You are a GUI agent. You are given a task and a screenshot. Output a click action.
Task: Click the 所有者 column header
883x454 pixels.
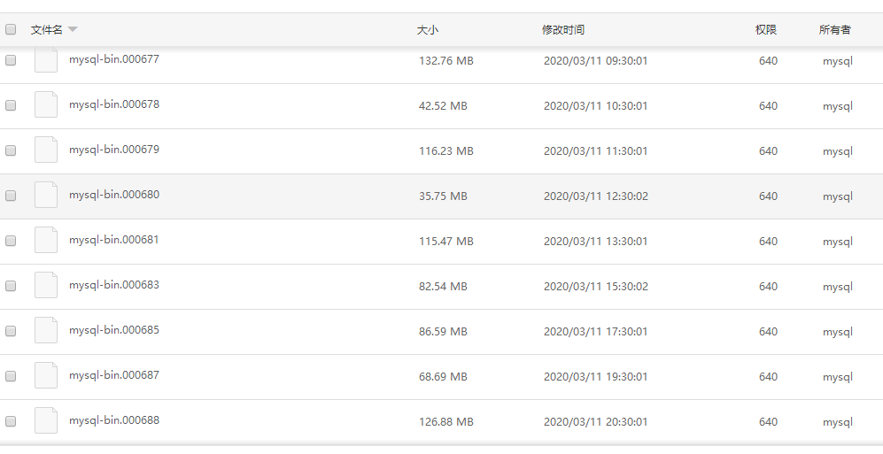835,29
